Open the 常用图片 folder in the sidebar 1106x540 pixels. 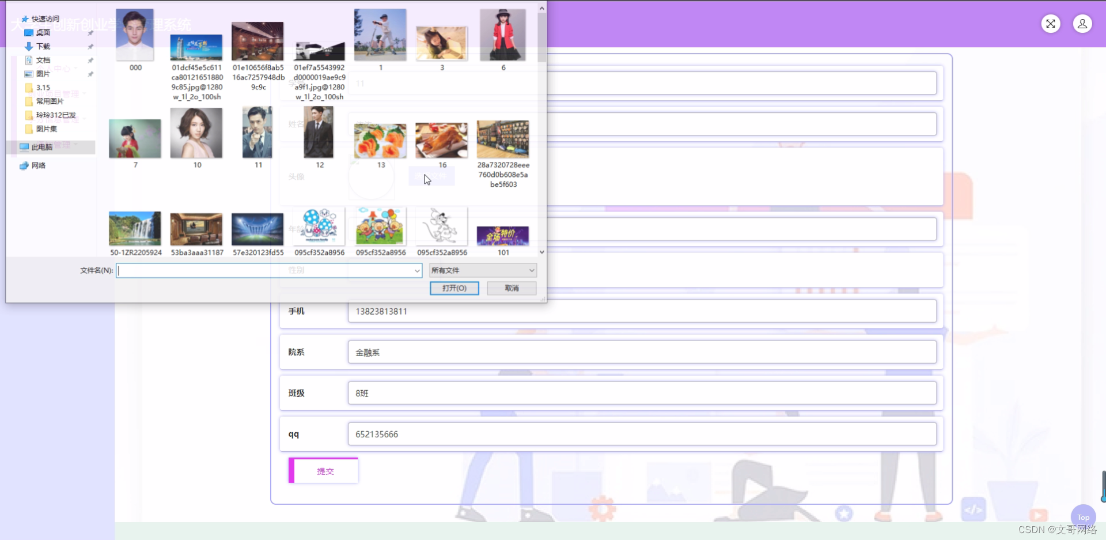(x=45, y=101)
